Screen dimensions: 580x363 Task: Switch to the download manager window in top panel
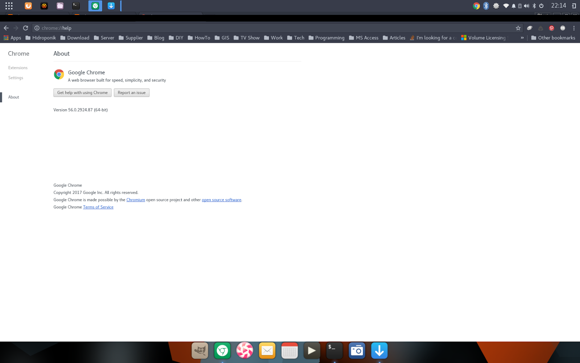[111, 6]
